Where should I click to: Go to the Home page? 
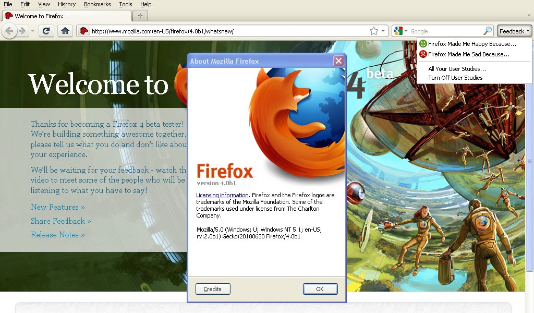point(65,31)
